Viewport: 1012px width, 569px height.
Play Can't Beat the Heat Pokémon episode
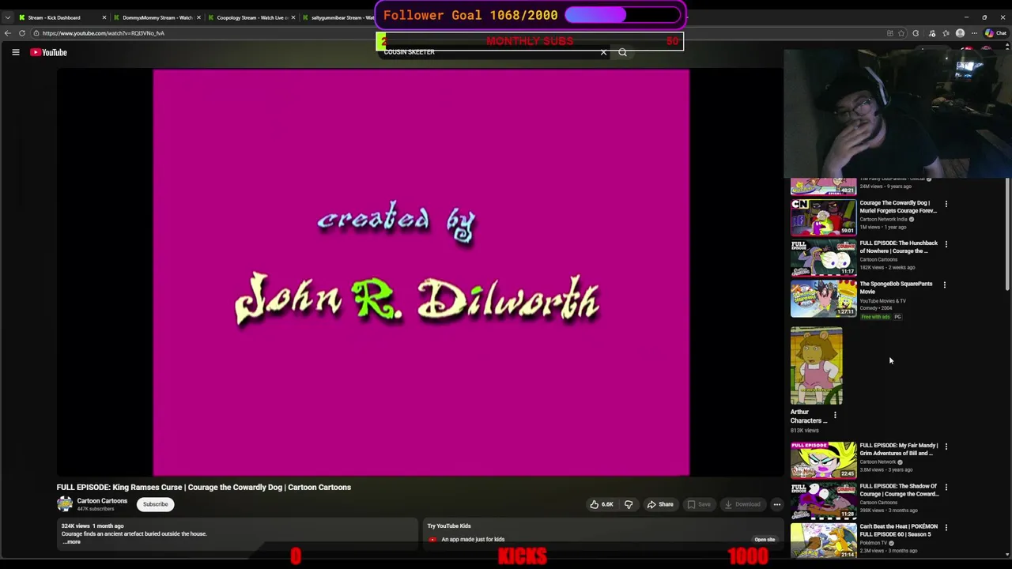click(823, 541)
